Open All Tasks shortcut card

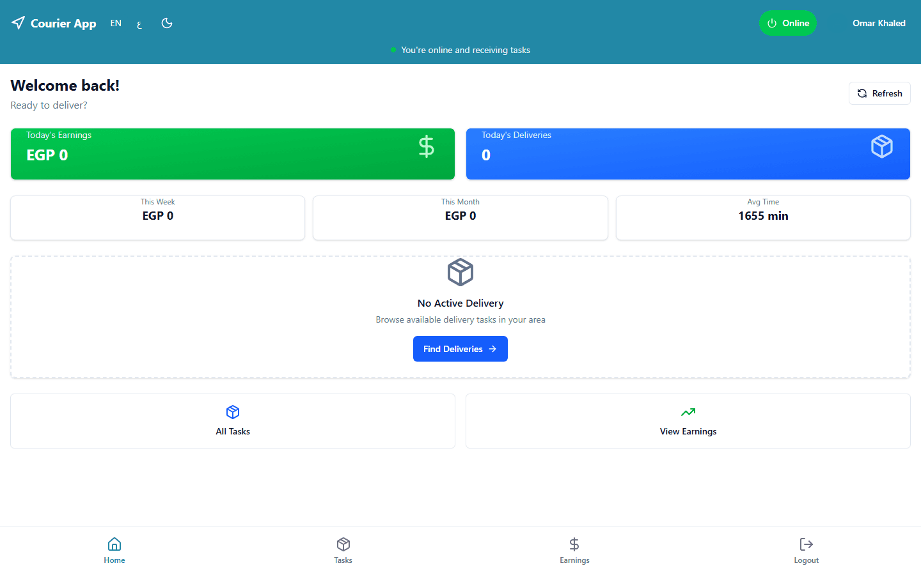233,421
